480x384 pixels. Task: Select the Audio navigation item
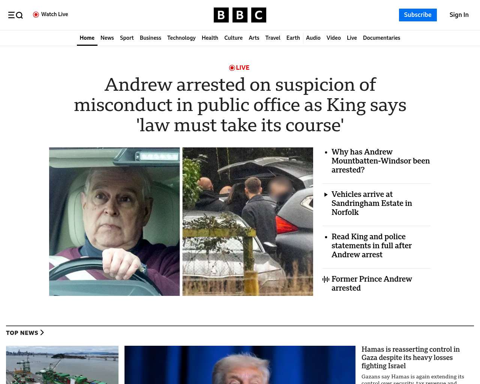click(313, 38)
